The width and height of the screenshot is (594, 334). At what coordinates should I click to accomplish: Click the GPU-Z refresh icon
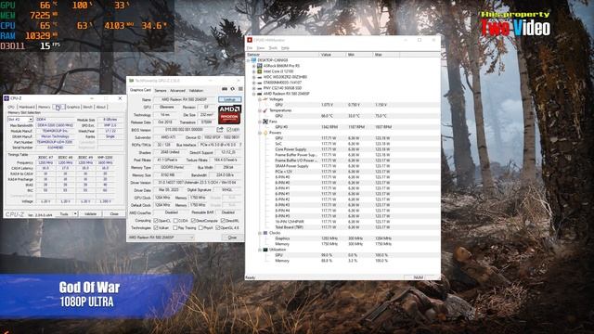pyautogui.click(x=233, y=89)
